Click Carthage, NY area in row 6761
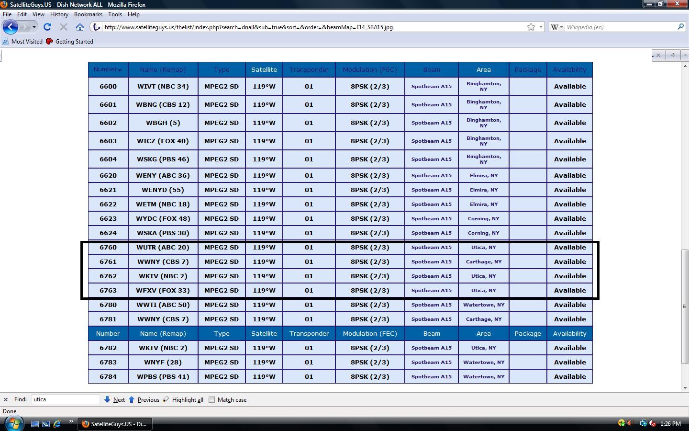This screenshot has height=431, width=689. pos(484,261)
